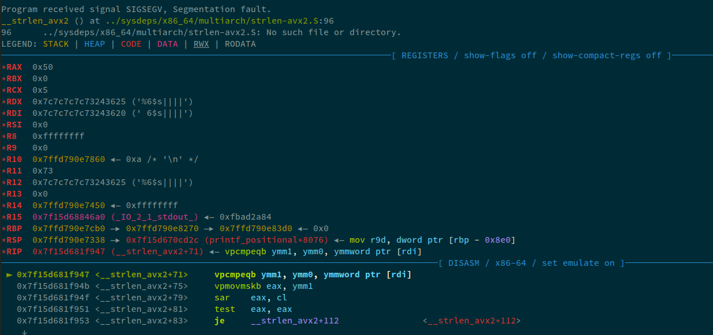The height and width of the screenshot is (335, 713).
Task: Click the current instruction arrow marker in disassembly
Action: coord(9,274)
